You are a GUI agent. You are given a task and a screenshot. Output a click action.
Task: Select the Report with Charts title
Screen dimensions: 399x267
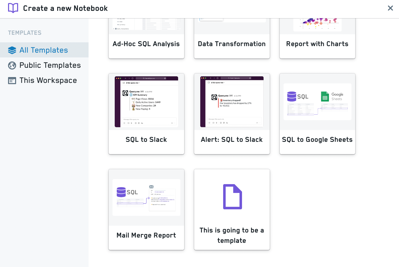pyautogui.click(x=317, y=44)
